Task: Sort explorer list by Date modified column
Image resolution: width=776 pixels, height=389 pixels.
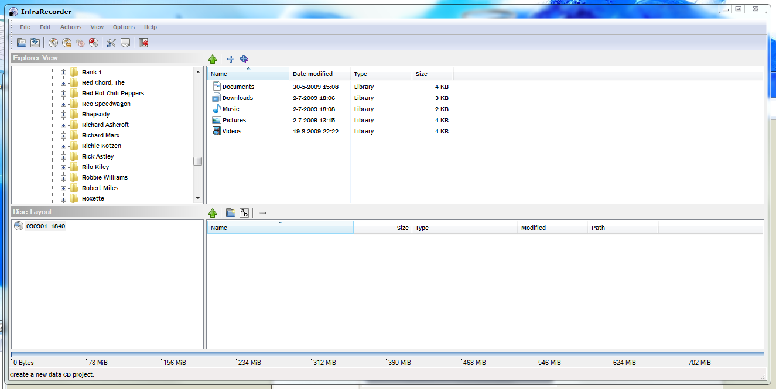Action: (320, 74)
